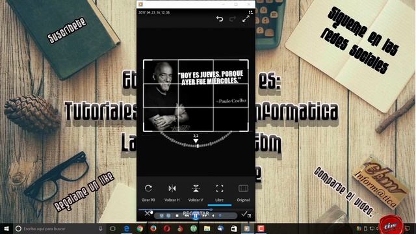Screen dimensions: 416x234
Task: Open Opera browser from the taskbar
Action: [167, 228]
